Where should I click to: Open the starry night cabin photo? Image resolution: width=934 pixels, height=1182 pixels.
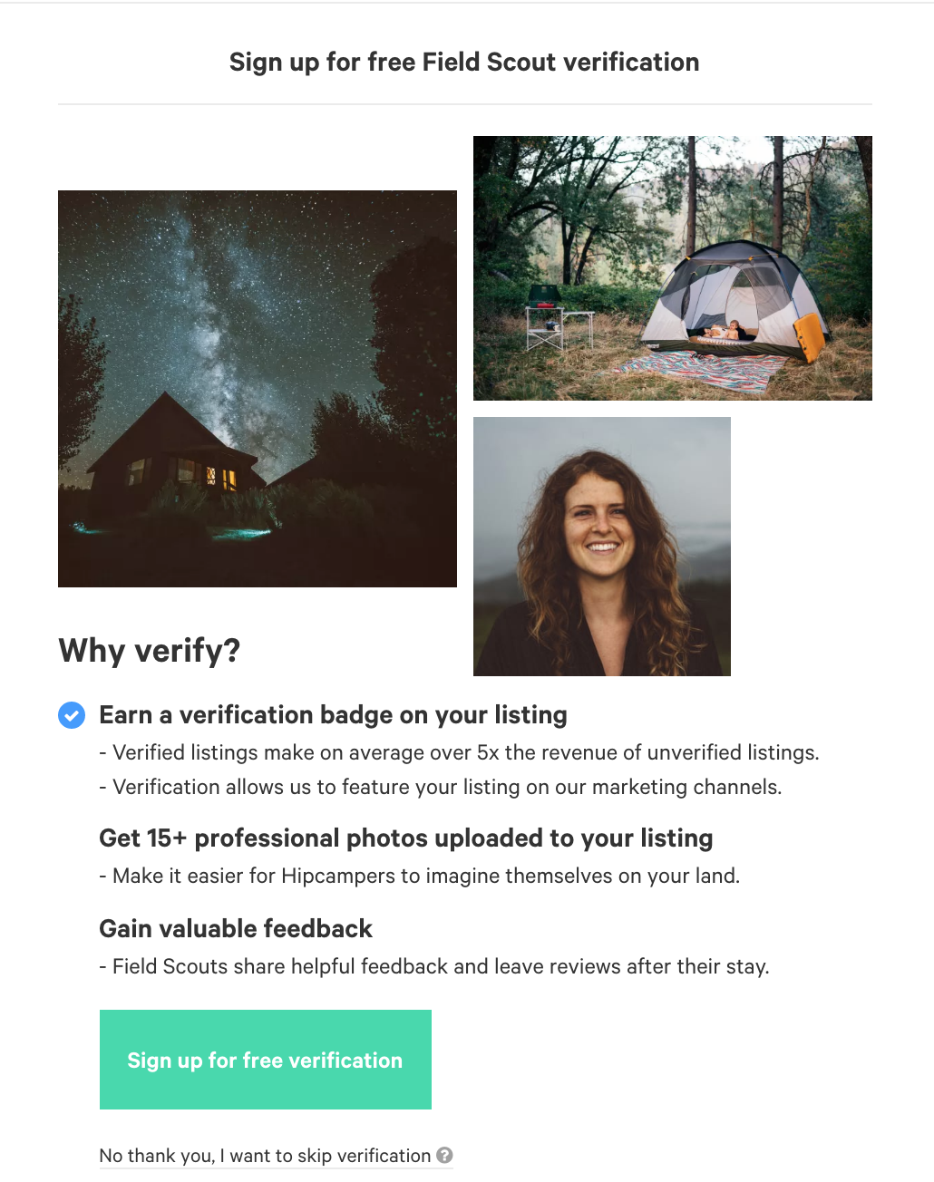click(258, 389)
